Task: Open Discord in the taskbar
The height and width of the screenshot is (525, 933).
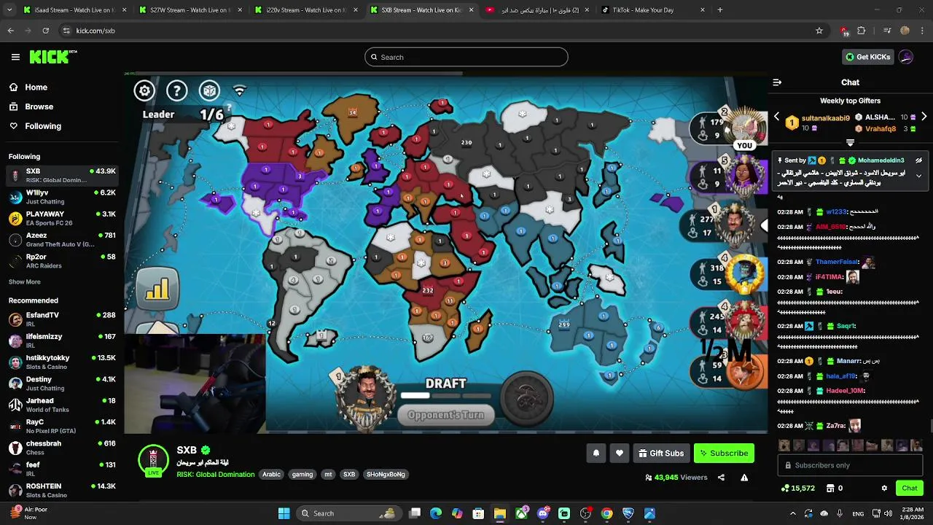Action: click(542, 513)
